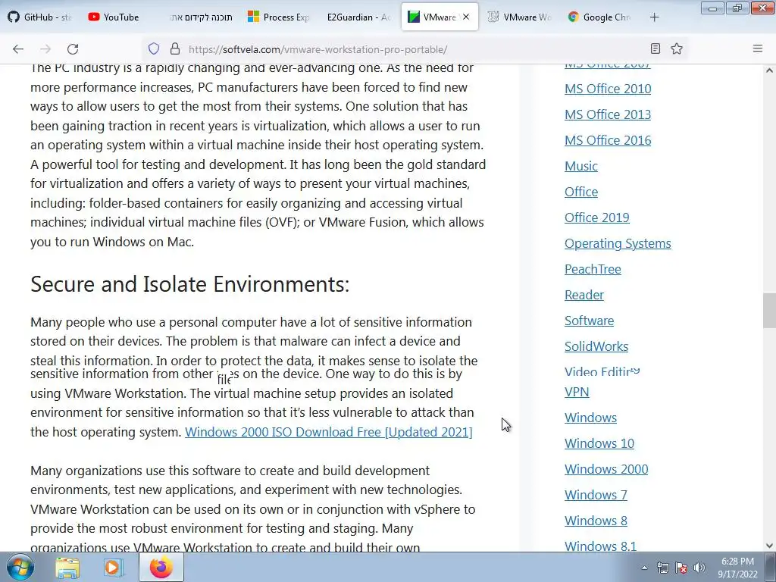Click the forward navigation arrow
Screen dimensions: 776x582
click(x=45, y=49)
